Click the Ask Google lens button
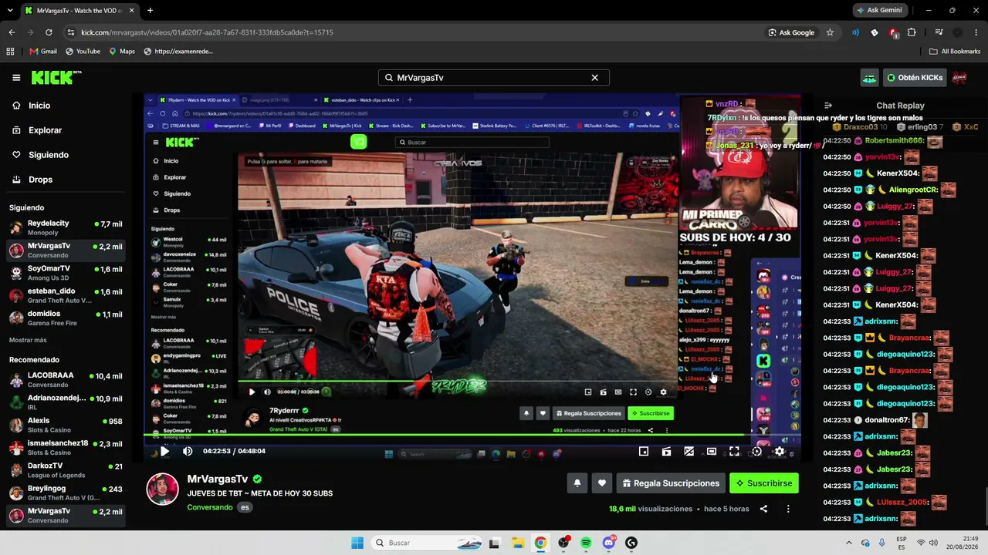The width and height of the screenshot is (988, 555). (791, 32)
